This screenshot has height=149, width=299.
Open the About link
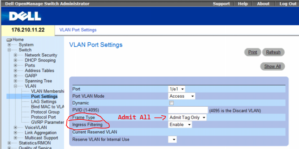pos(263,4)
